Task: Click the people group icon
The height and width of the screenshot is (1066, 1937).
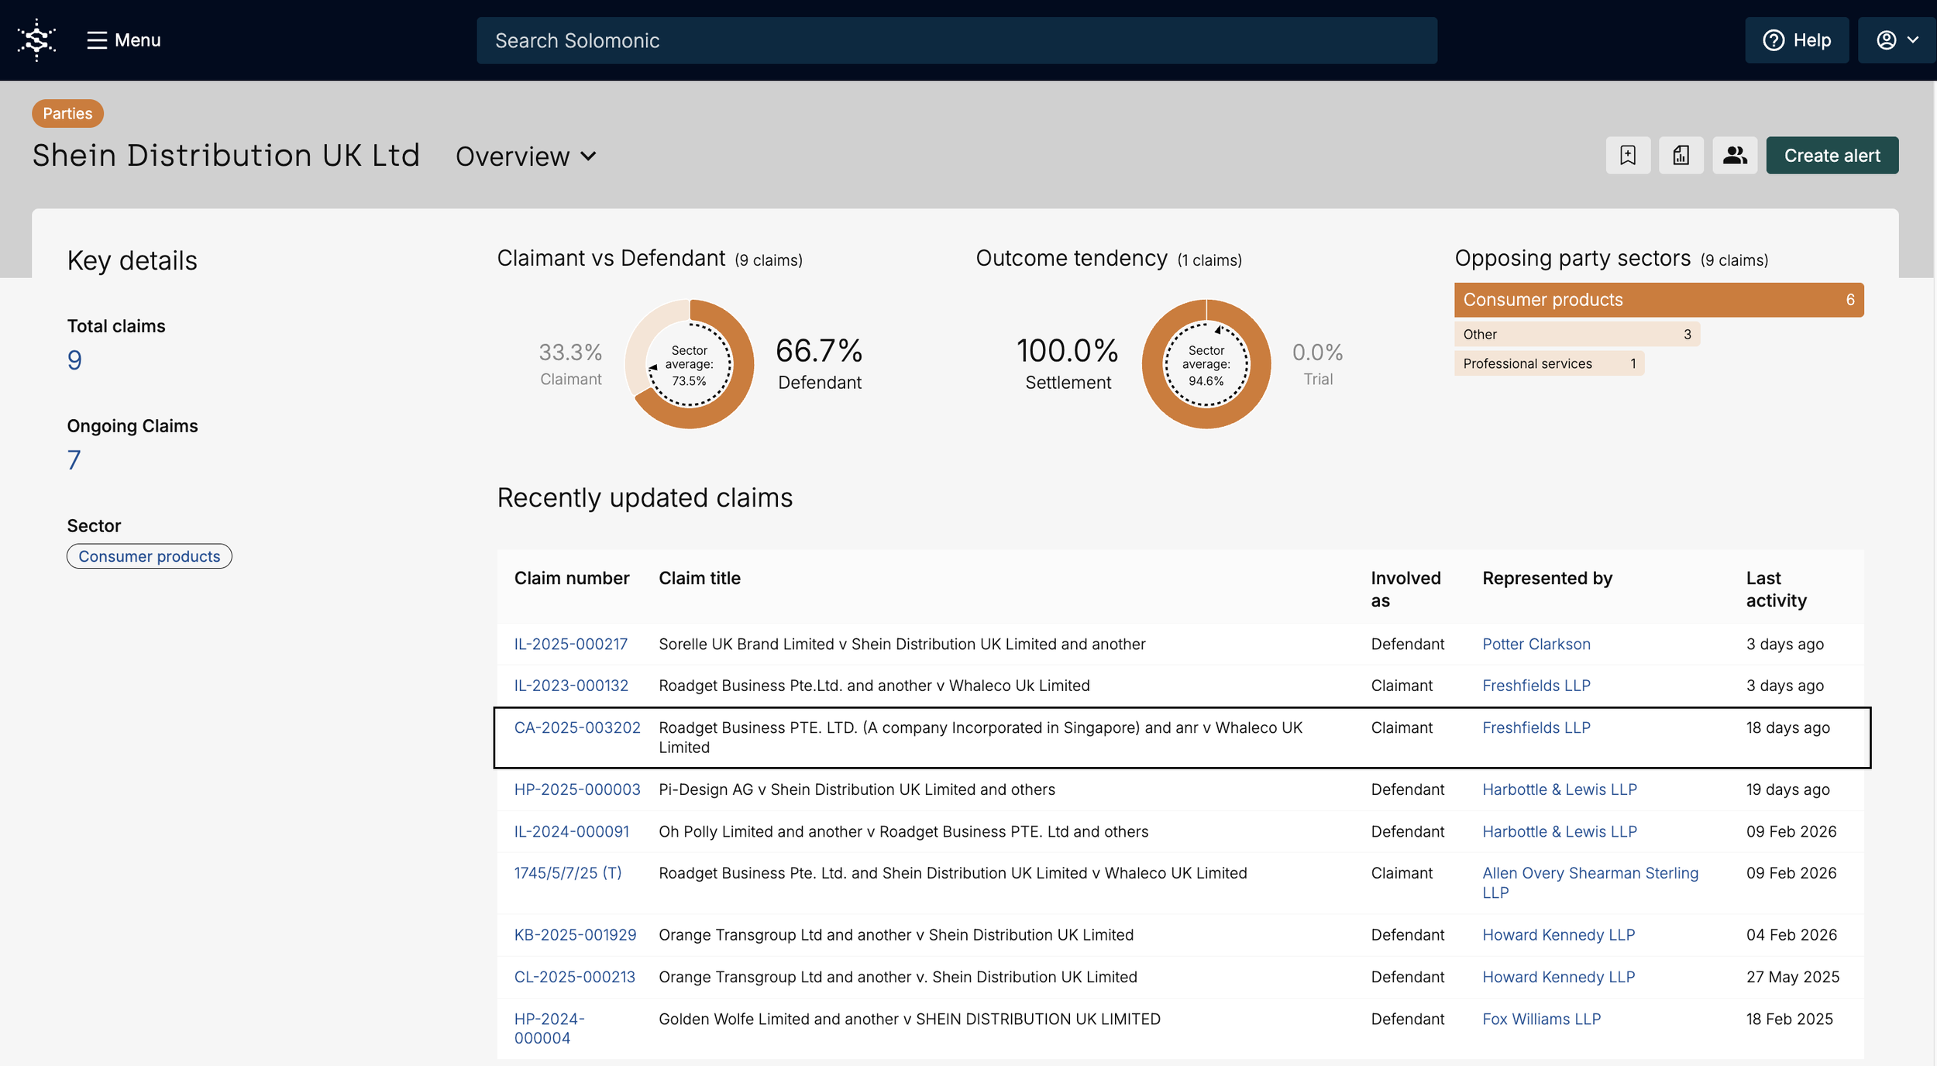Action: (1734, 156)
